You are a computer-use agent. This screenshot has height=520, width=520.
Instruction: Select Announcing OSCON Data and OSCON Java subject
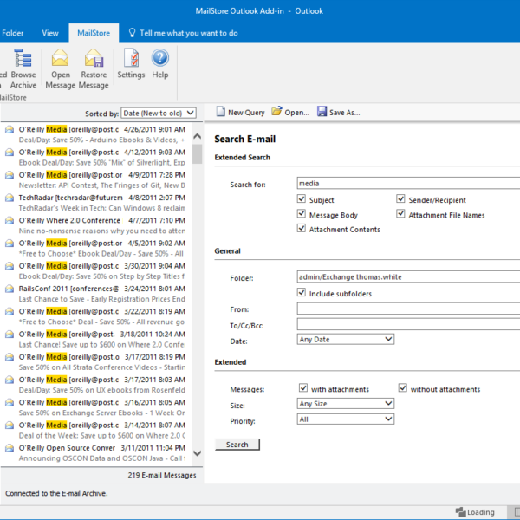point(101,458)
